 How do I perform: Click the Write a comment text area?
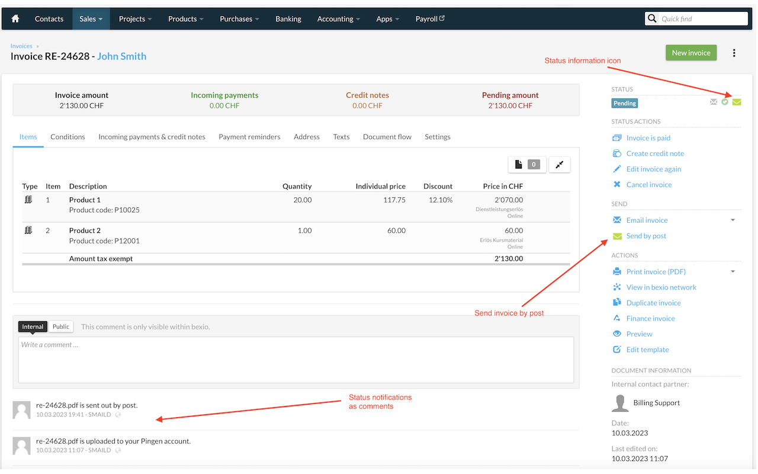(296, 360)
